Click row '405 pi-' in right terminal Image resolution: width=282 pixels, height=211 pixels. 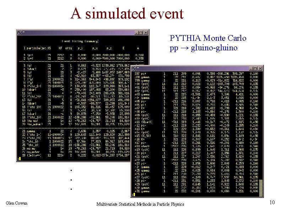196,101
